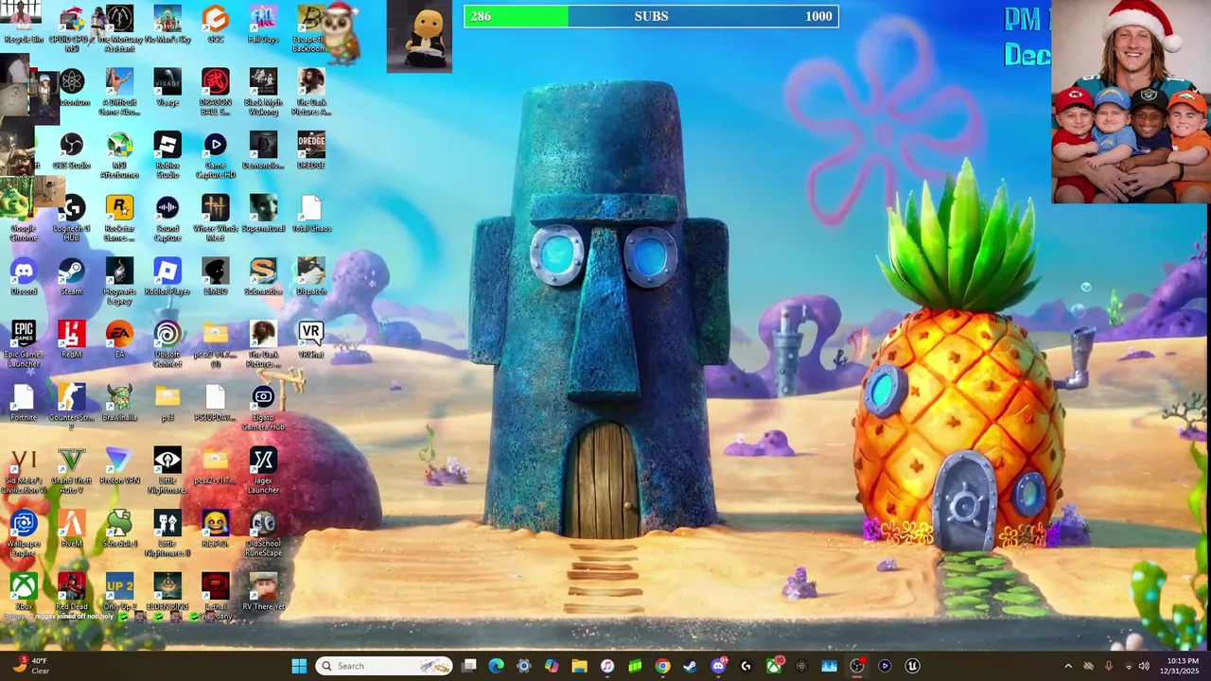Image resolution: width=1211 pixels, height=681 pixels.
Task: Launch the R.E.P.O. game shortcut
Action: point(215,529)
